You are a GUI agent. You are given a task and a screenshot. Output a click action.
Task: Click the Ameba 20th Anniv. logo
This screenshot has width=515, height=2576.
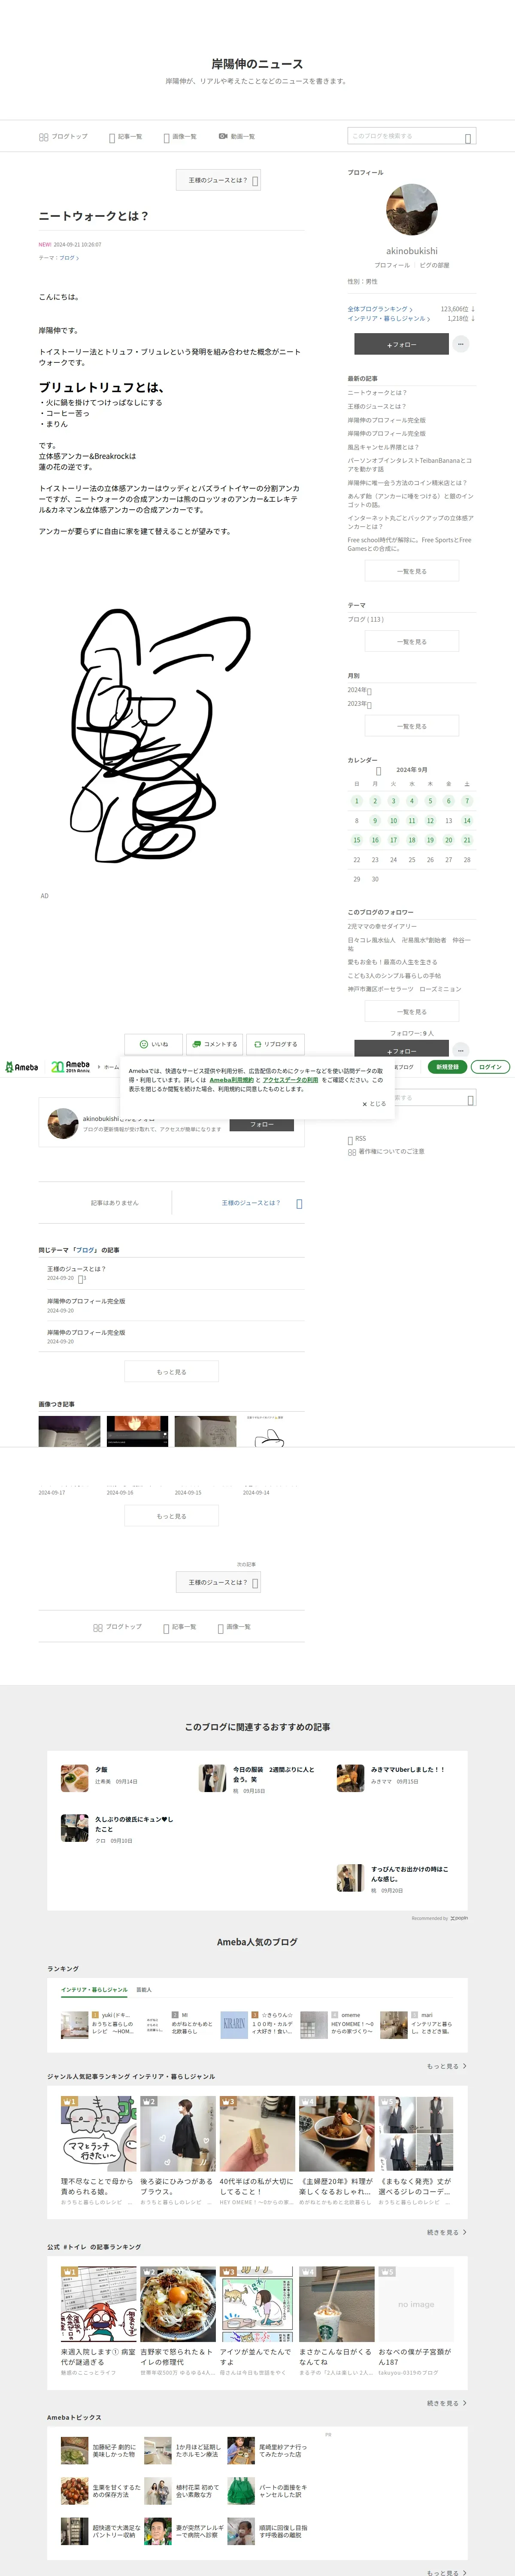pos(70,1067)
